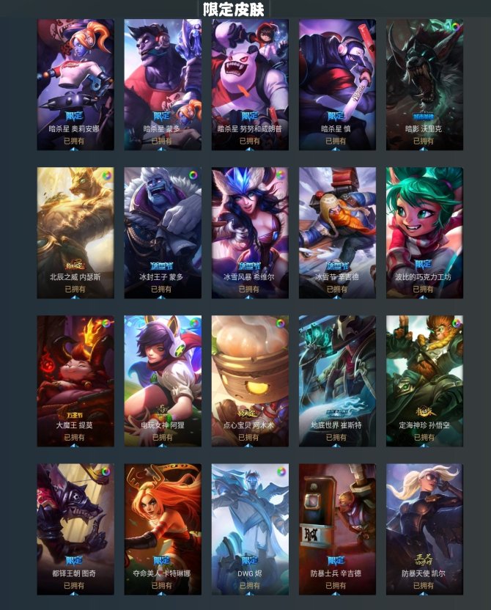Click 已拥有 label under 夺命美人 卡特琳娜
Image resolution: width=491 pixels, height=610 pixels.
click(x=161, y=586)
